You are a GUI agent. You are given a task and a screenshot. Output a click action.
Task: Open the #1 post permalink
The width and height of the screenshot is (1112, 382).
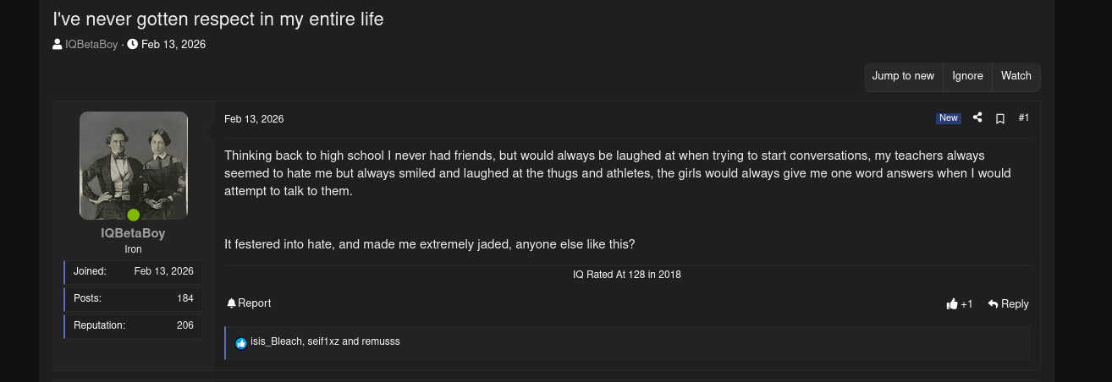[x=1023, y=118]
